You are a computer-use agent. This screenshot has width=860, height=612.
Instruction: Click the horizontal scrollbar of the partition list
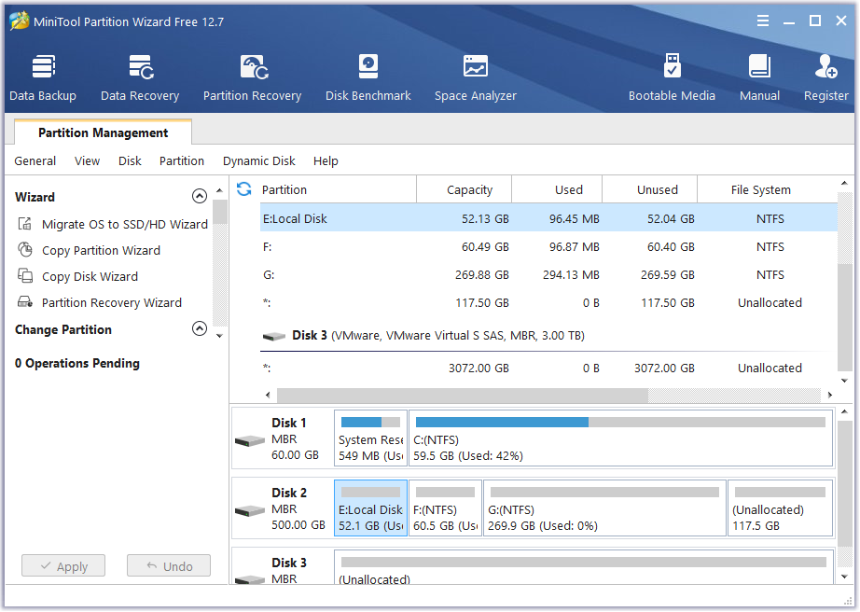click(x=463, y=395)
